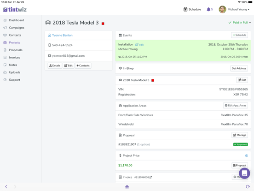This screenshot has width=254, height=191.
Task: Edit the Installation event
Action: pos(139,45)
